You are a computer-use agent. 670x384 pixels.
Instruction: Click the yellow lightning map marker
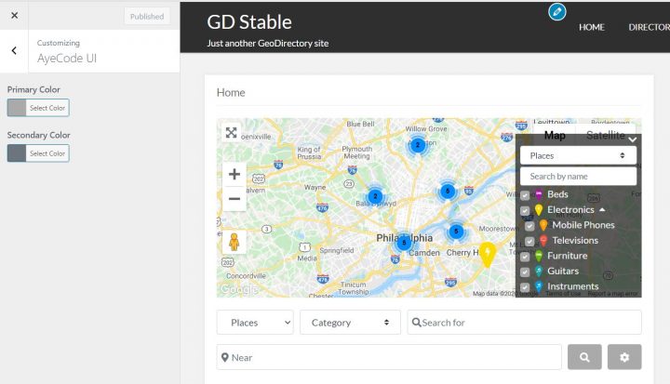(486, 253)
